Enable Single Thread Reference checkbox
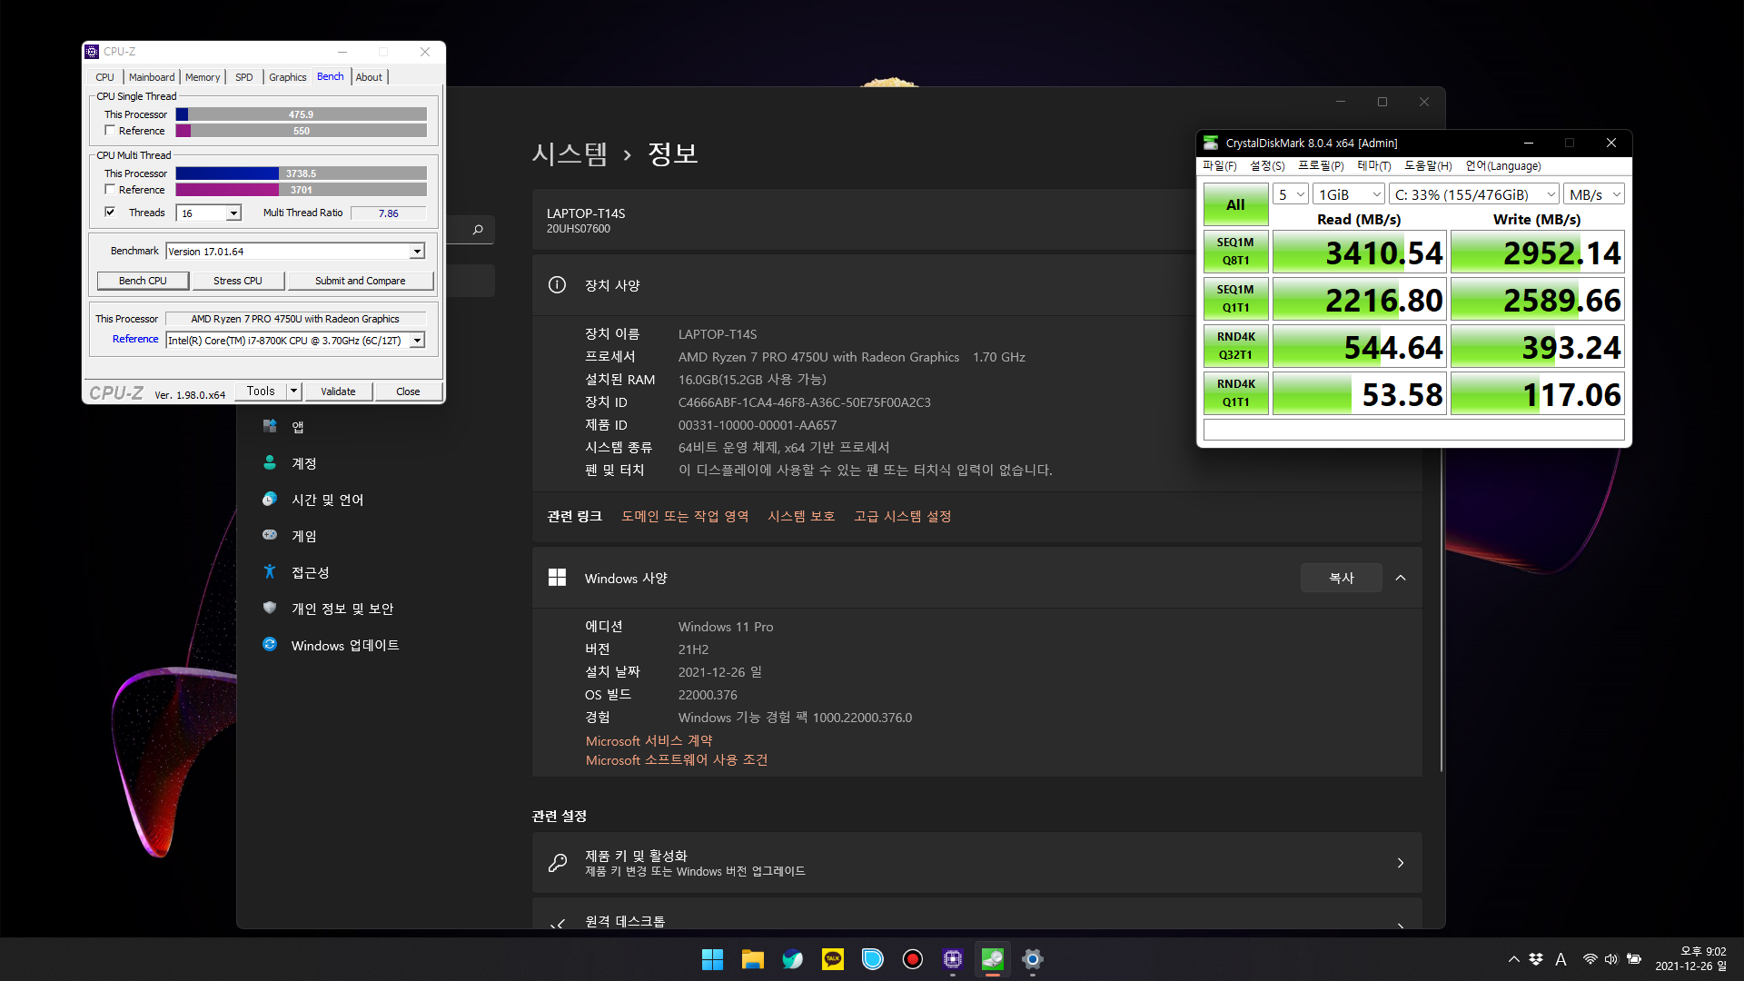The width and height of the screenshot is (1744, 981). pyautogui.click(x=110, y=131)
